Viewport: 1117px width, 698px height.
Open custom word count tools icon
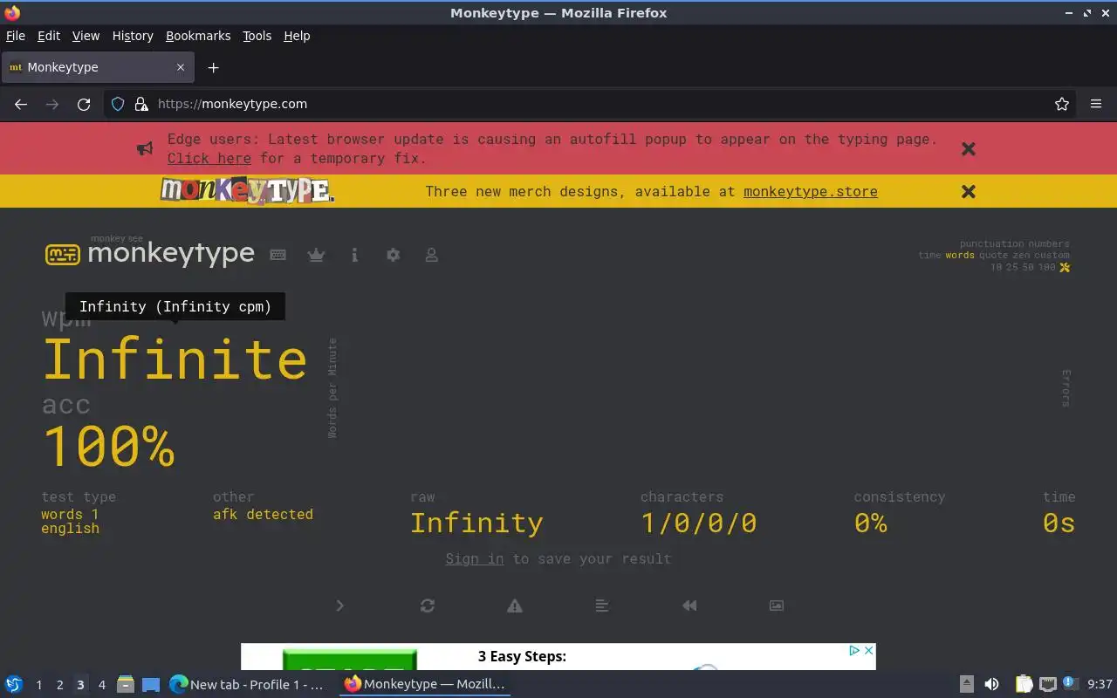tap(1065, 267)
